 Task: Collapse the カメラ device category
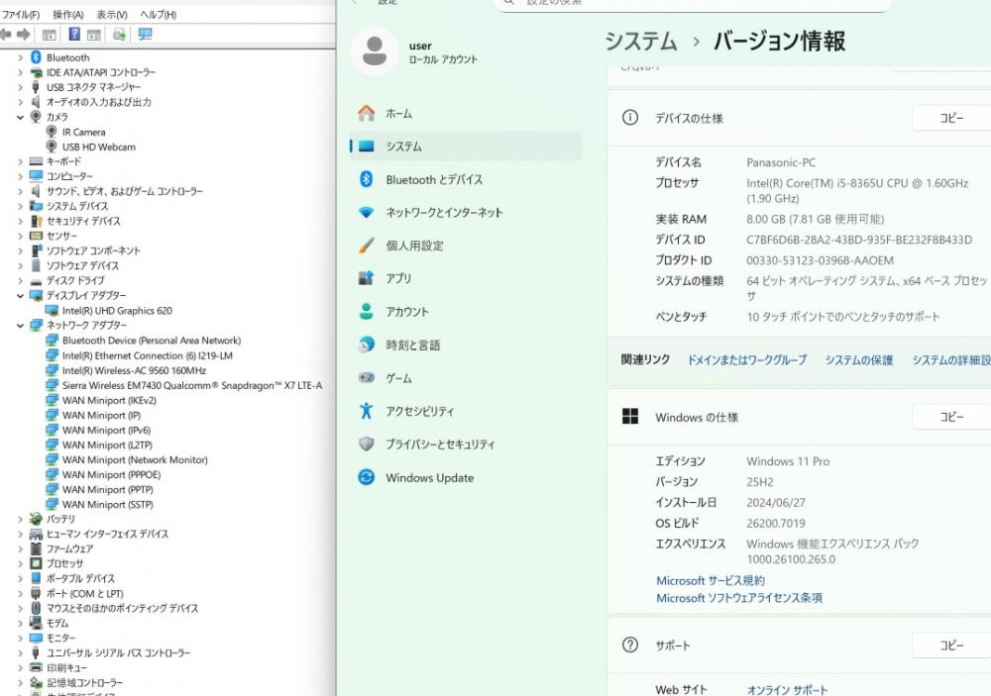pyautogui.click(x=20, y=117)
